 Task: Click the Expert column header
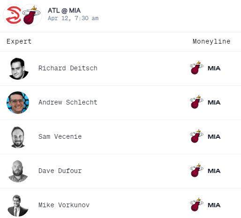pos(19,42)
